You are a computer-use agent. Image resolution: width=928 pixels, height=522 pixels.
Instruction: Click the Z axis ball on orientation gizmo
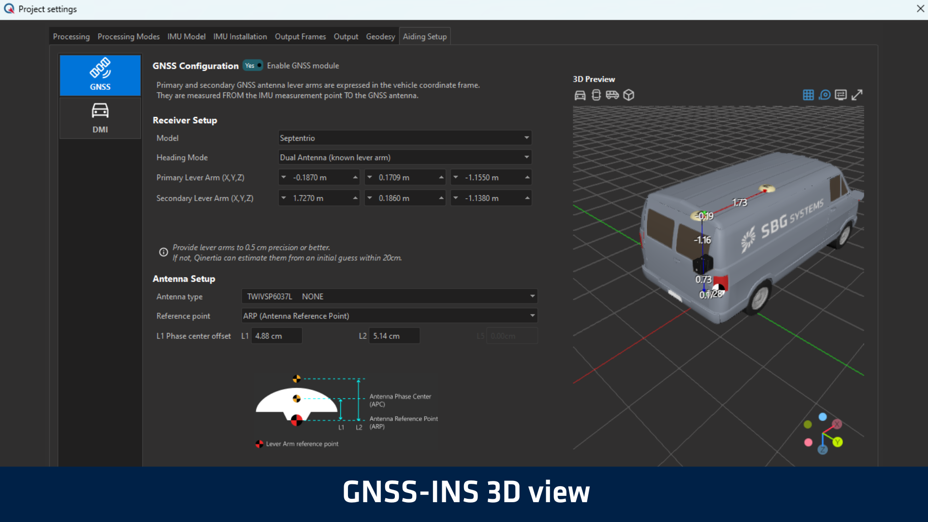(823, 450)
